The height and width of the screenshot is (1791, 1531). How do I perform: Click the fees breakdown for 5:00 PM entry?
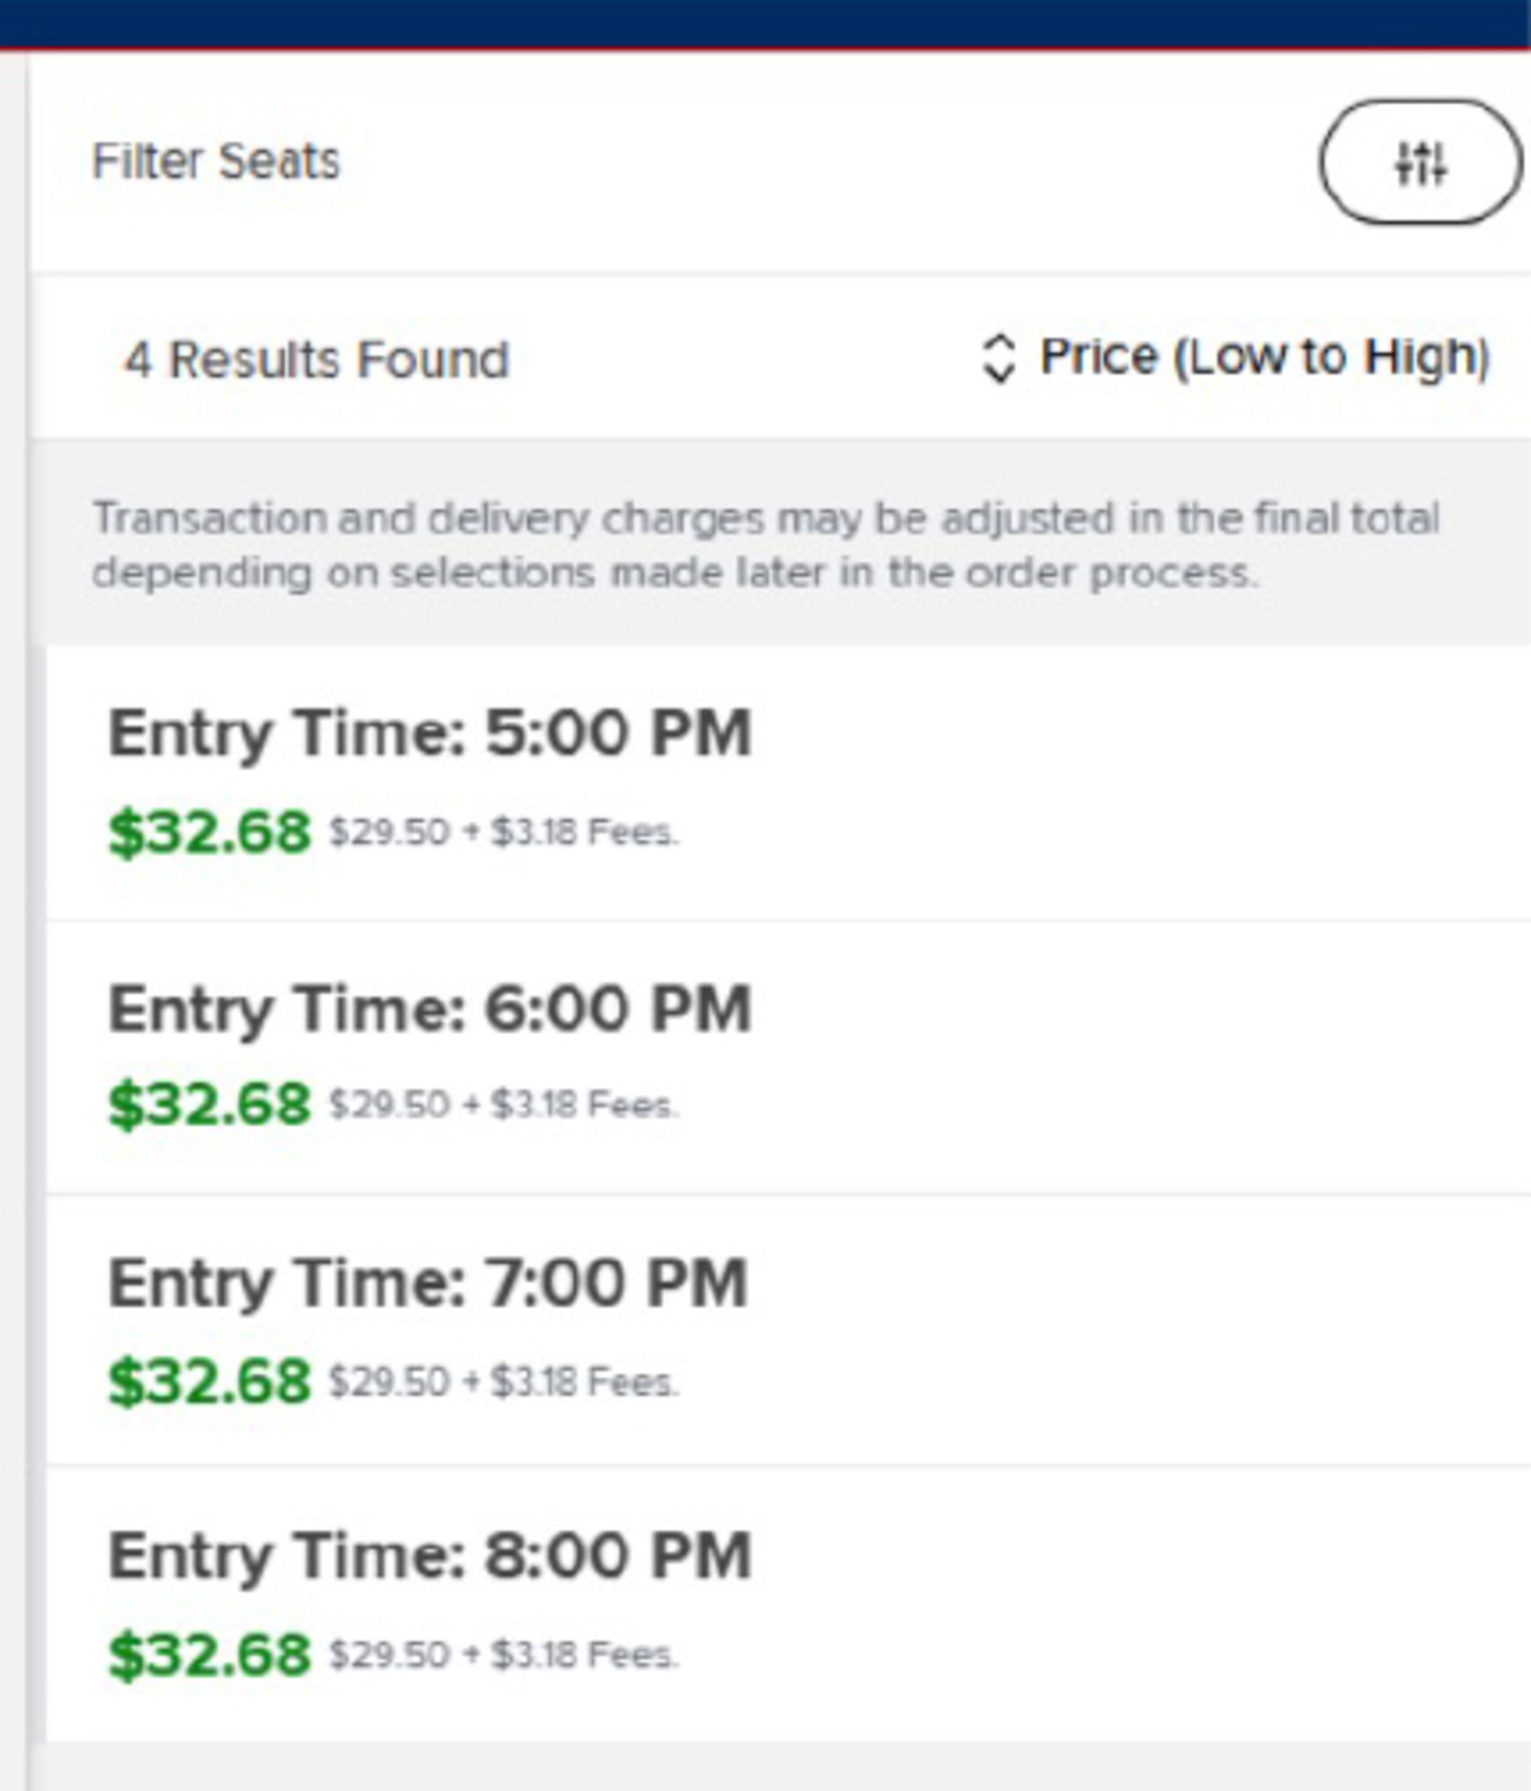[504, 832]
